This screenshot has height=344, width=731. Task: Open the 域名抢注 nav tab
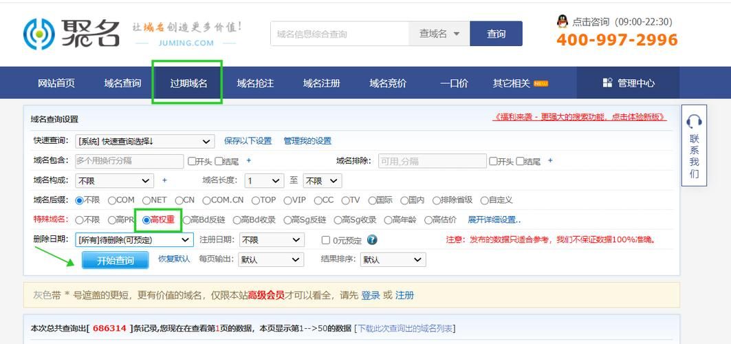pyautogui.click(x=255, y=83)
